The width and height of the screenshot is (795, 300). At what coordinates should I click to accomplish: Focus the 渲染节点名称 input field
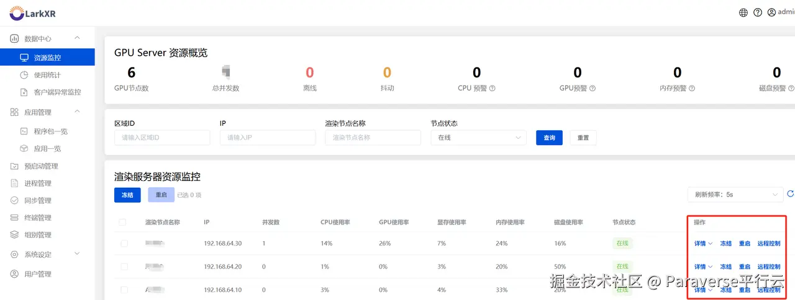click(373, 138)
